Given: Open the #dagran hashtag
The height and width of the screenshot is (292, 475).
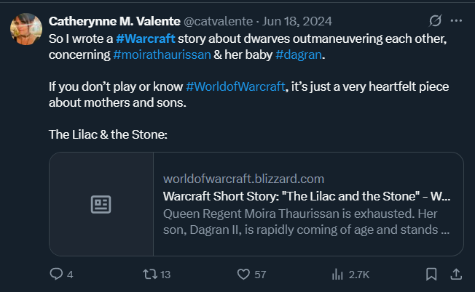Looking at the screenshot, I should coord(299,52).
